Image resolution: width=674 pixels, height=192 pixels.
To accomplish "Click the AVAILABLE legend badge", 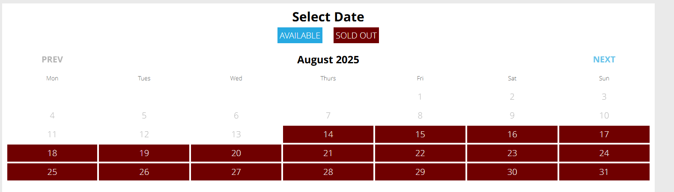I will coord(300,35).
